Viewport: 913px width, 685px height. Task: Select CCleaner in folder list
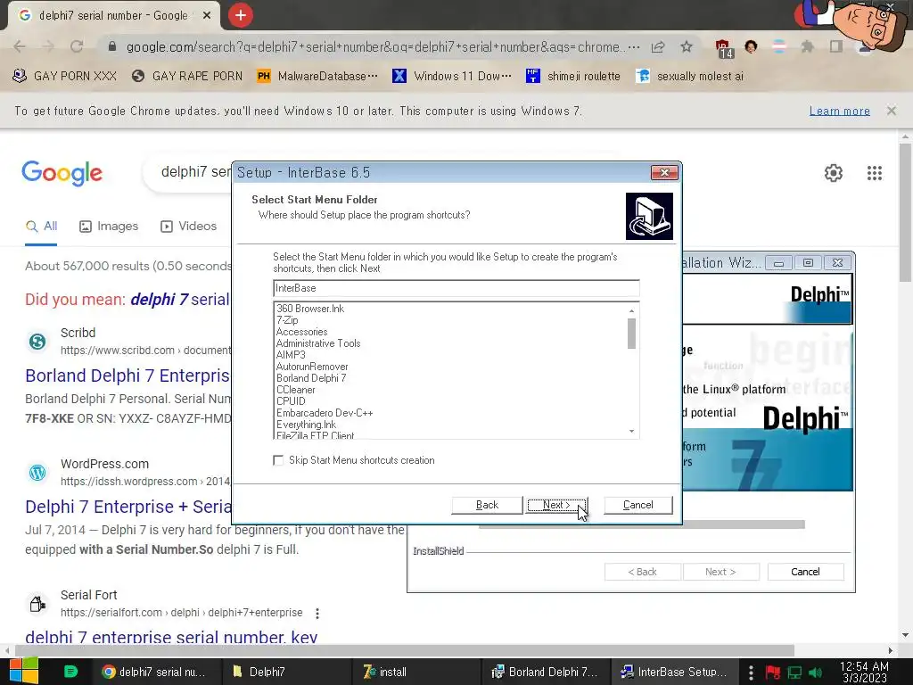coord(296,390)
